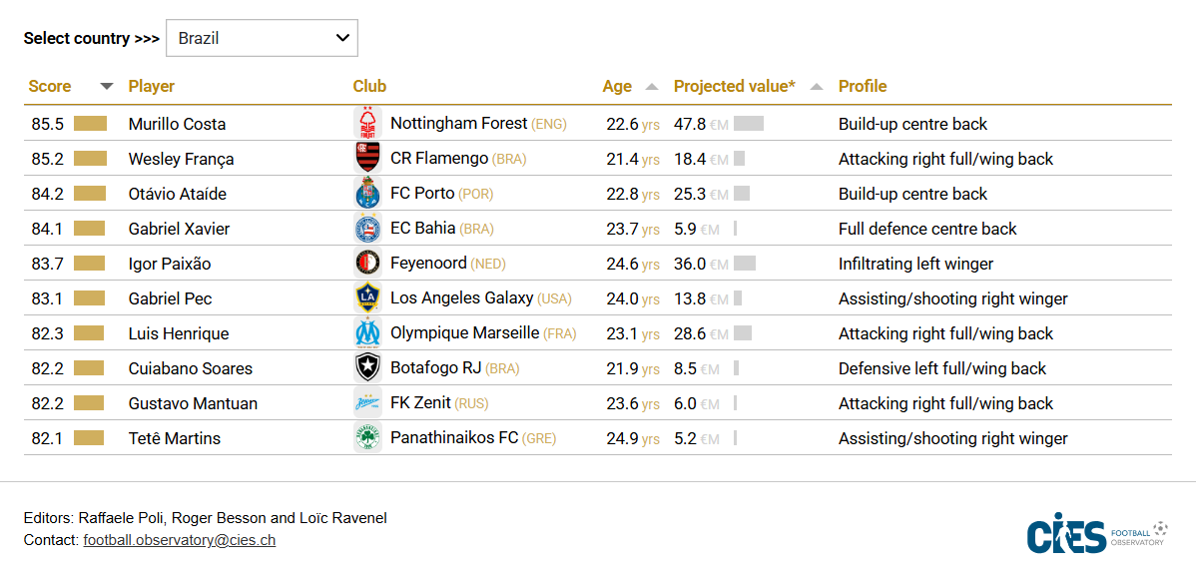Viewport: 1196px width, 583px height.
Task: Sort by Projected value arrow
Action: click(x=817, y=87)
